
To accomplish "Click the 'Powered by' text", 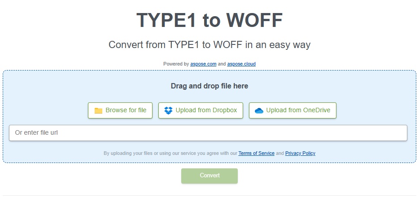I will tap(176, 64).
